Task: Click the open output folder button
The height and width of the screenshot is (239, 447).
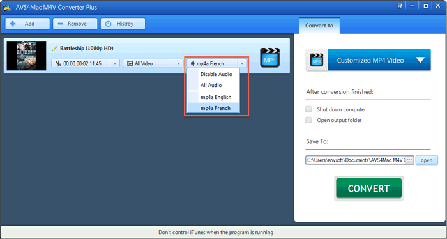Action: coord(427,160)
